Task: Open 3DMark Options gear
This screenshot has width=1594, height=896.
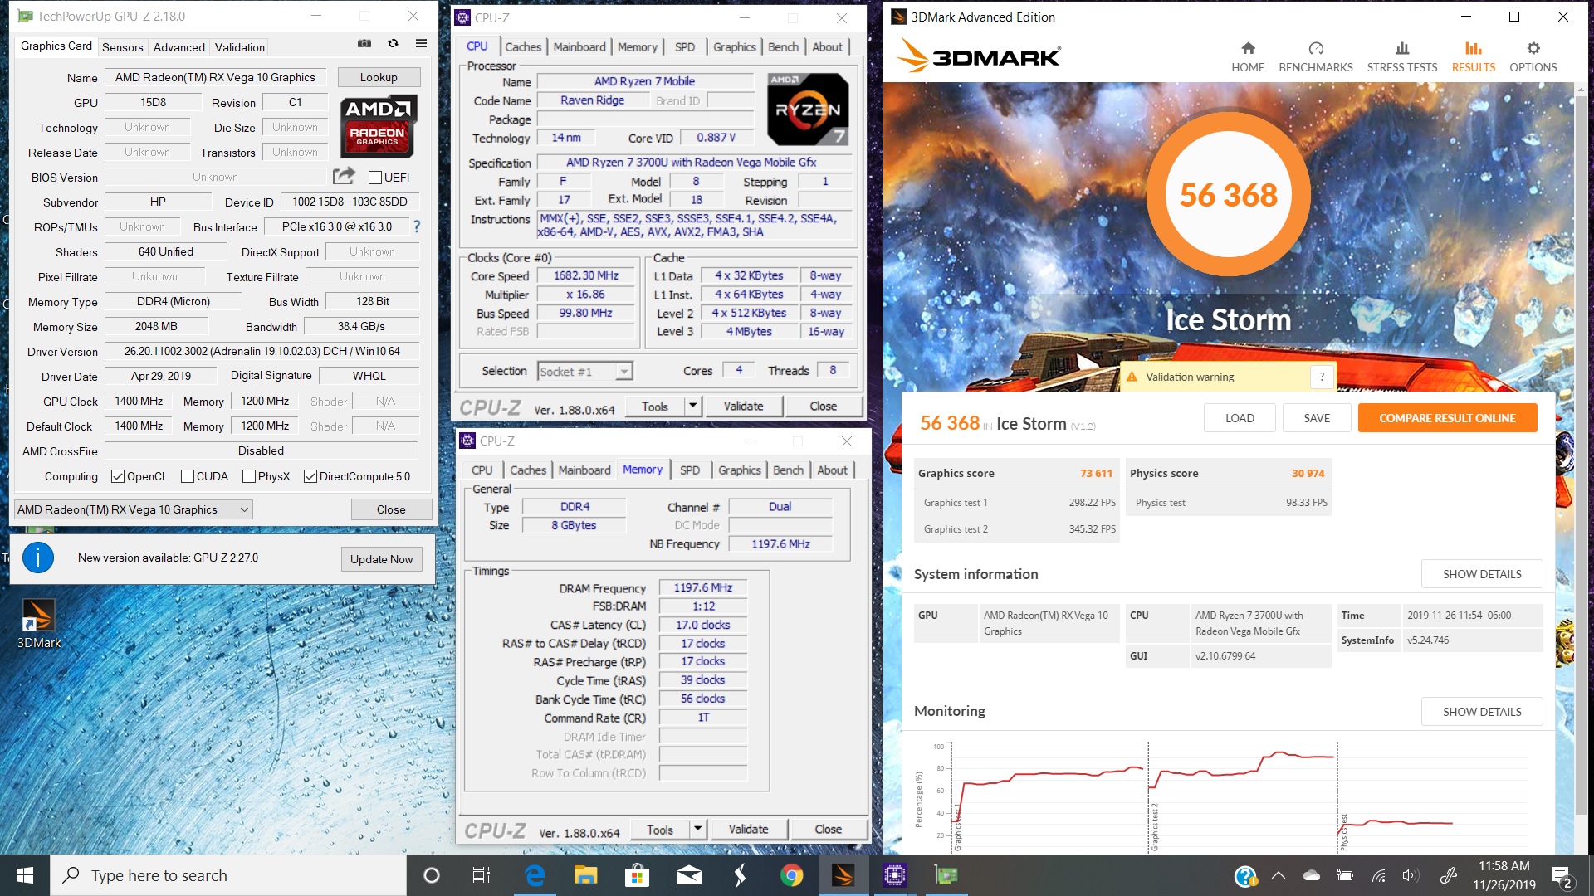Action: (x=1533, y=57)
